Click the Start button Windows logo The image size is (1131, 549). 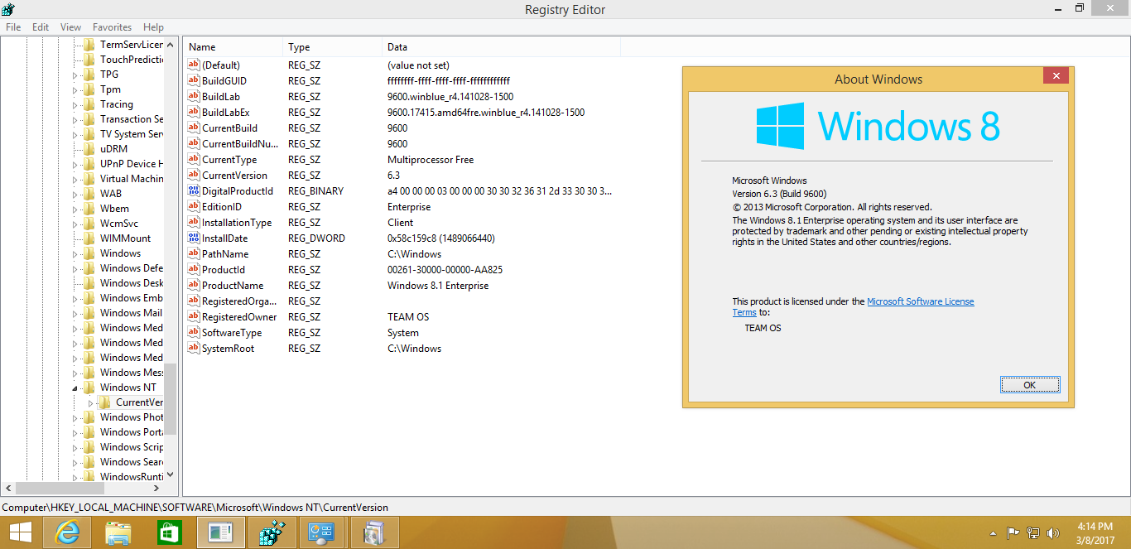pyautogui.click(x=21, y=532)
